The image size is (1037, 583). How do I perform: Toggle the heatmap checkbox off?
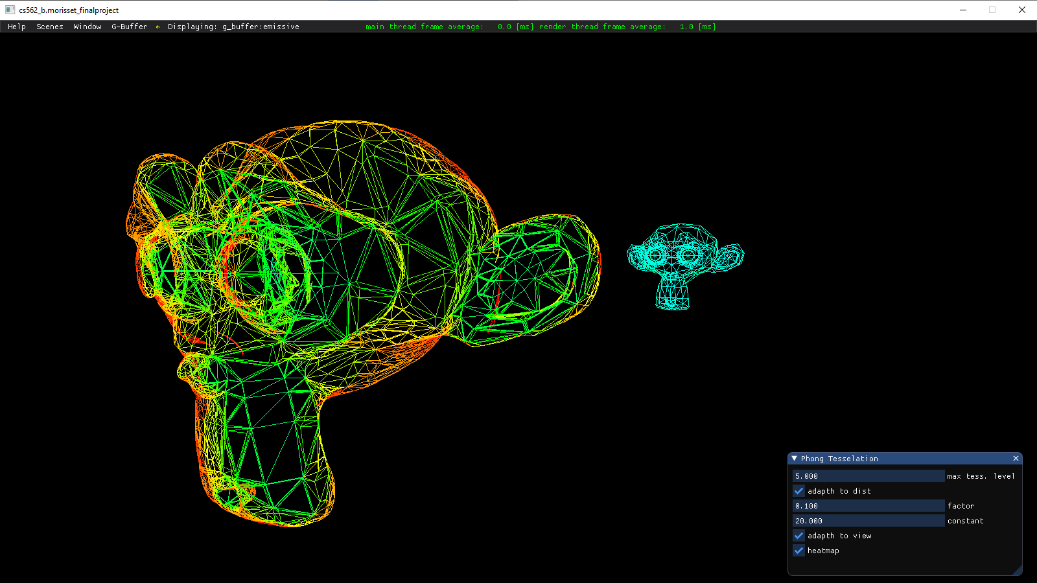coord(799,551)
